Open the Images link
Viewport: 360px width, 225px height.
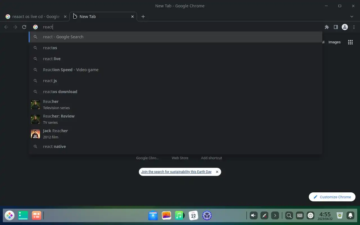click(334, 42)
